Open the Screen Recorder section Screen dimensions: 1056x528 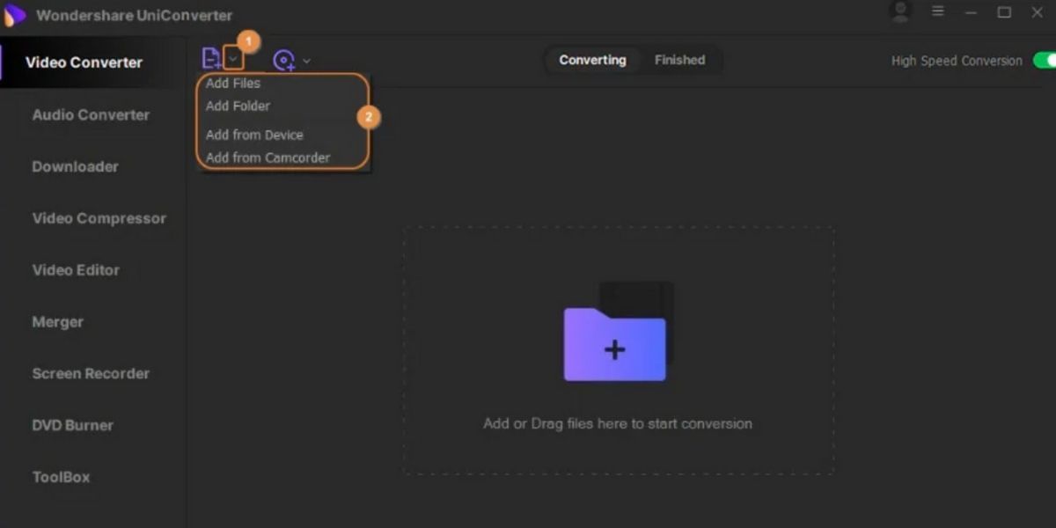91,373
